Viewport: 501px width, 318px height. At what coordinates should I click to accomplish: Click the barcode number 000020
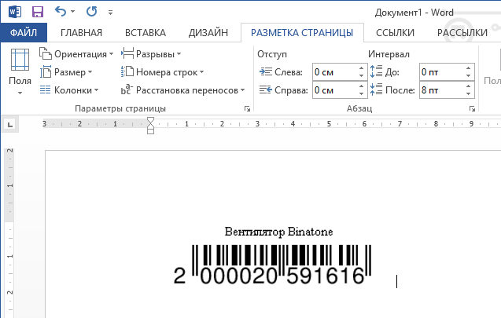click(238, 276)
